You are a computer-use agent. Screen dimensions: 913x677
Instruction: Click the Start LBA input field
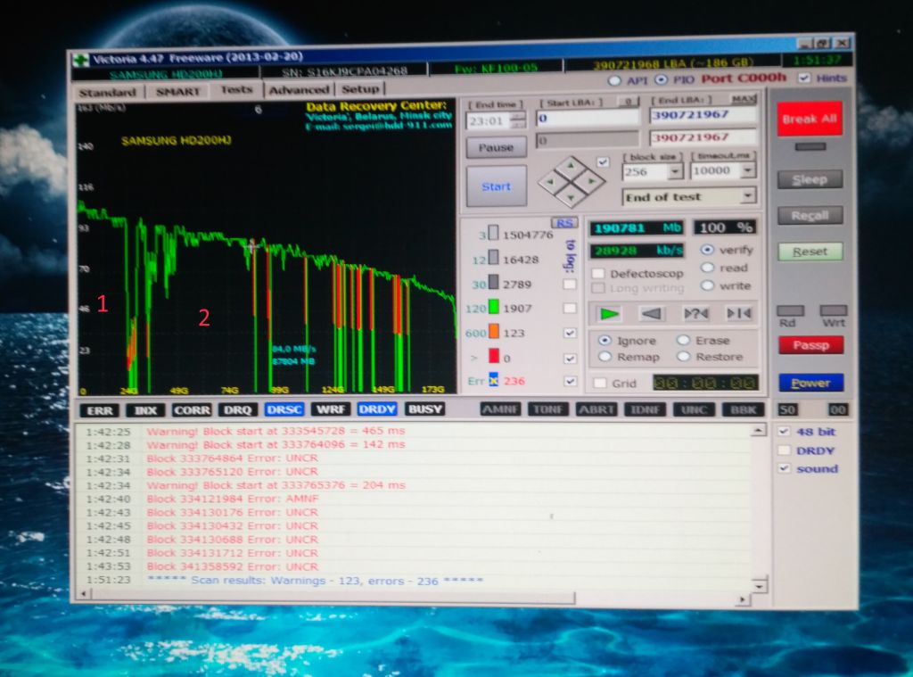click(x=588, y=118)
